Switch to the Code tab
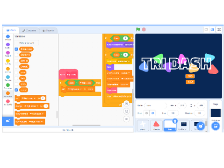 [11, 30]
